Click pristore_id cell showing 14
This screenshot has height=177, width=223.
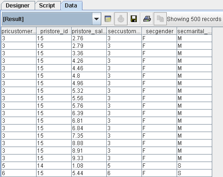click(54, 166)
